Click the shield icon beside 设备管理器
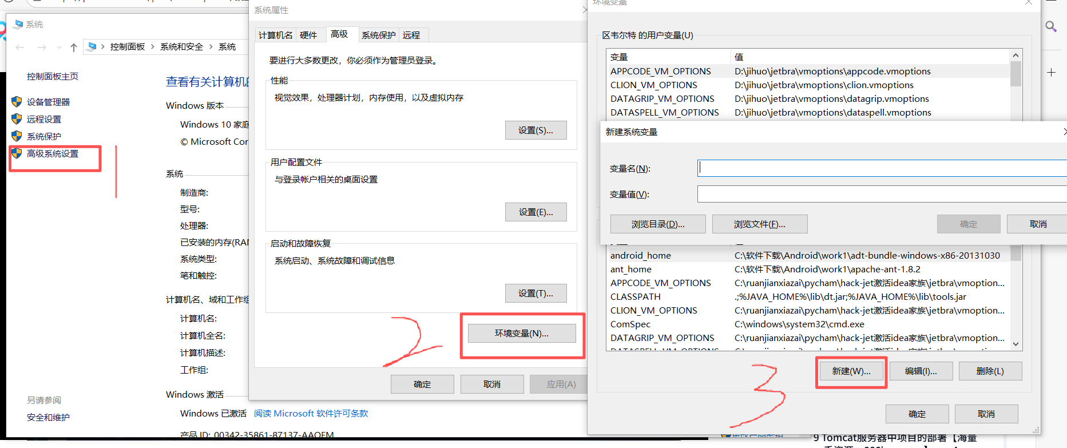1067x448 pixels. click(17, 102)
